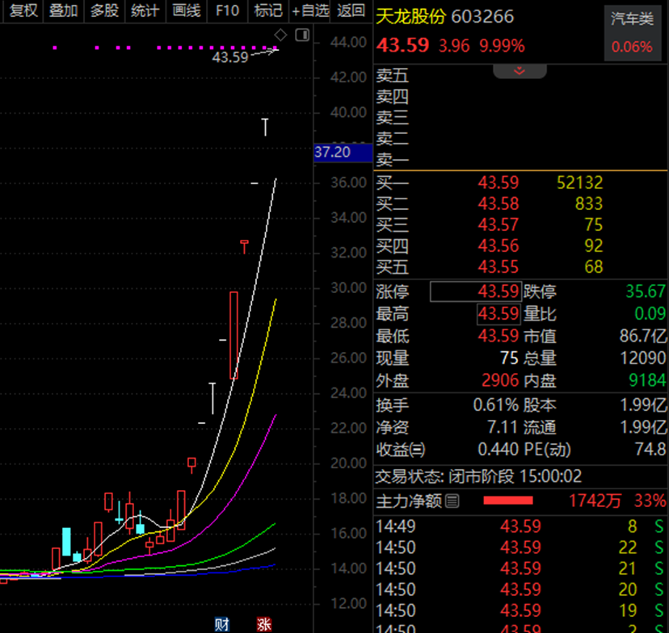Screen dimensions: 669x633
Task: Select the 涨停 price 43.59 field
Action: [475, 291]
